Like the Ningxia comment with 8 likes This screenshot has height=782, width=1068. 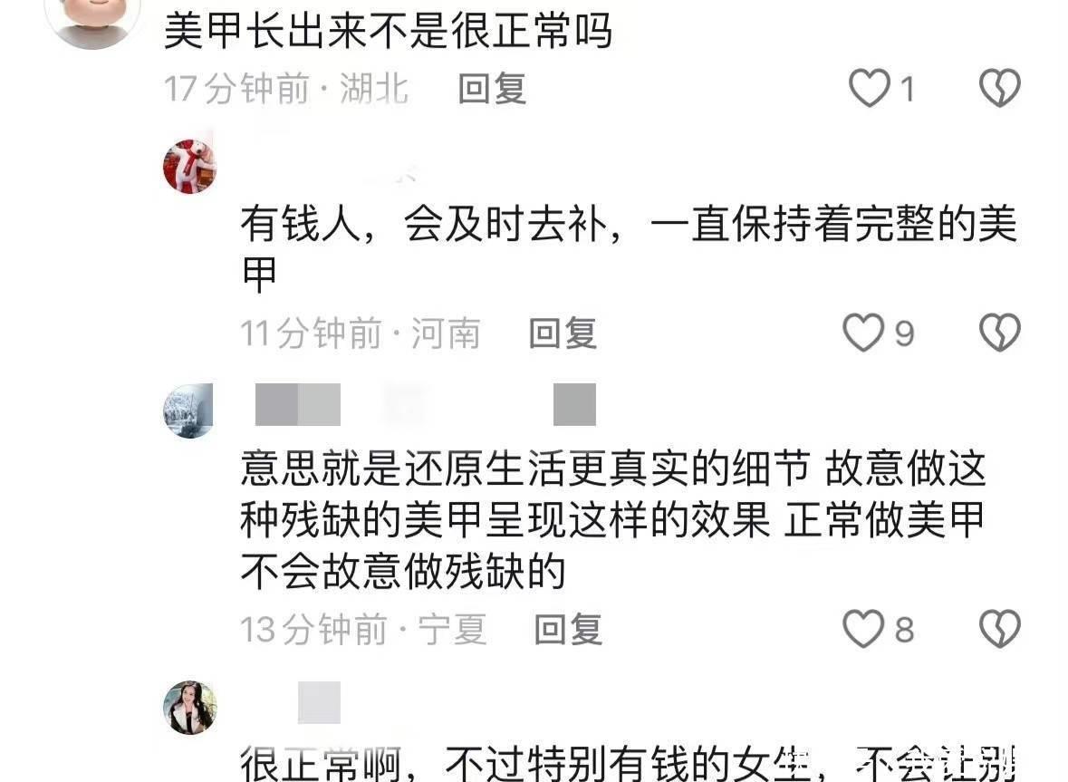pyautogui.click(x=863, y=628)
